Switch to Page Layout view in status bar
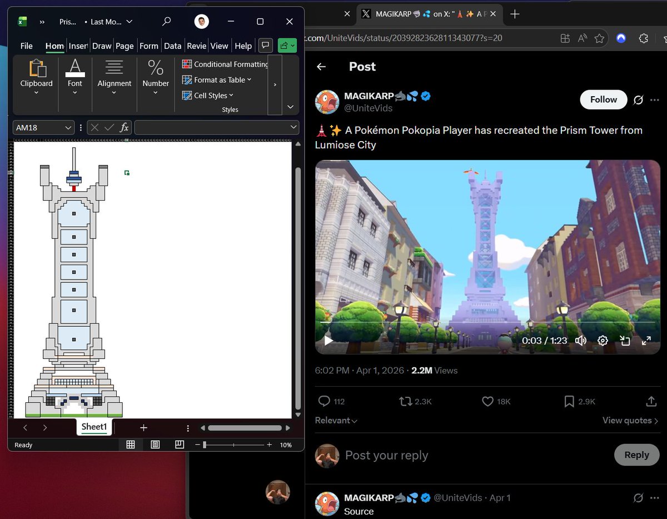667x519 pixels. tap(155, 445)
